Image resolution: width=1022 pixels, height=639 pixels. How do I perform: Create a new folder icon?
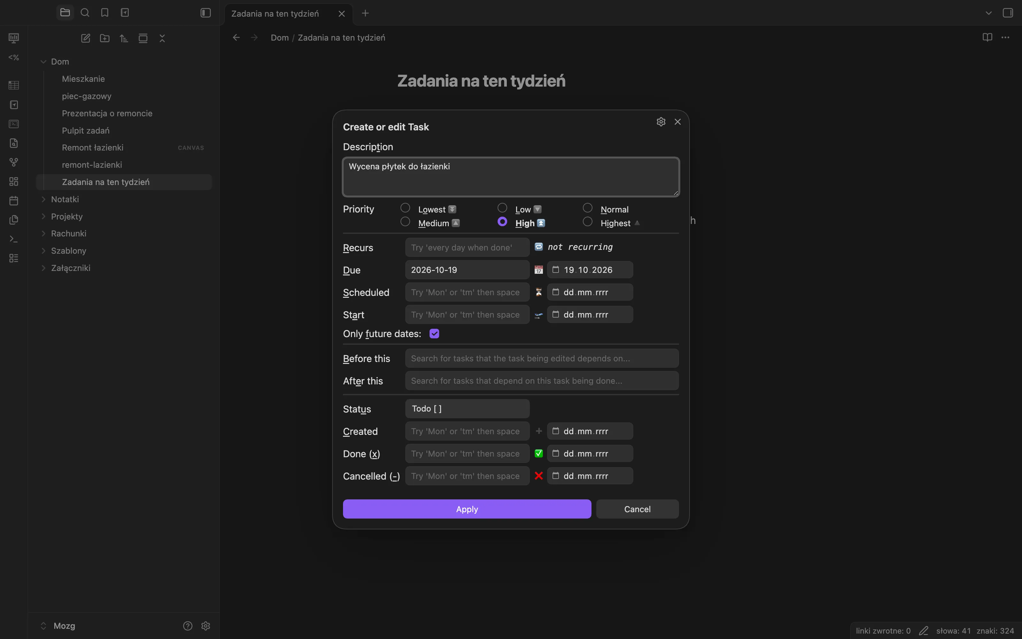pyautogui.click(x=105, y=38)
